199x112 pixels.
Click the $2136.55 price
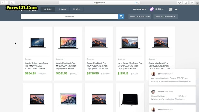click(x=93, y=73)
